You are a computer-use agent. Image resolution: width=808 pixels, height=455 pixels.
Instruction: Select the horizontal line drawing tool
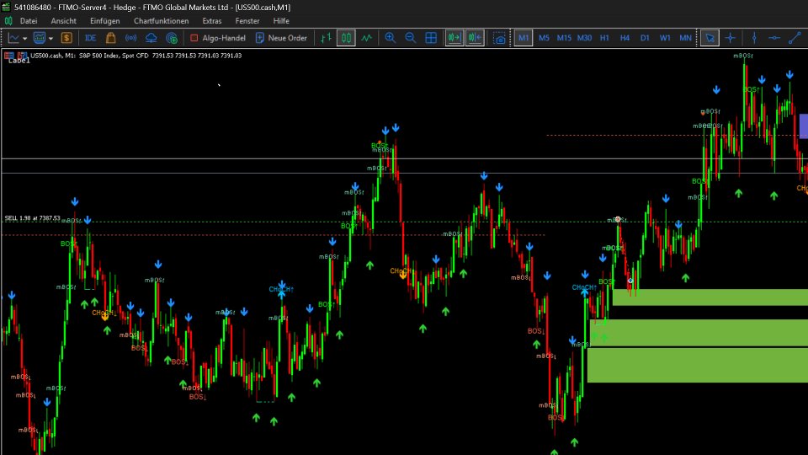click(x=774, y=38)
